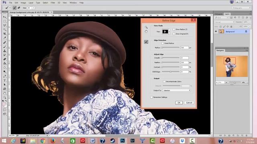257x144 pixels.
Task: Open the File menu
Action: coord(10,3)
